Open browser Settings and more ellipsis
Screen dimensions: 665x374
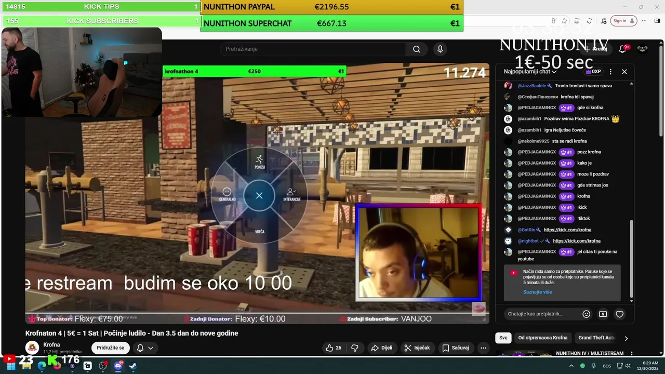click(x=644, y=21)
